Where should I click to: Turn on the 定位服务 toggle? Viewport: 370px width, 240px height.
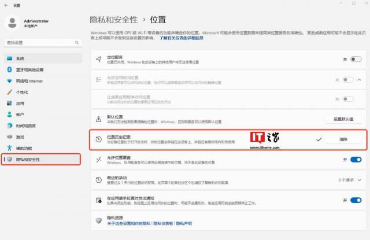pos(356,59)
